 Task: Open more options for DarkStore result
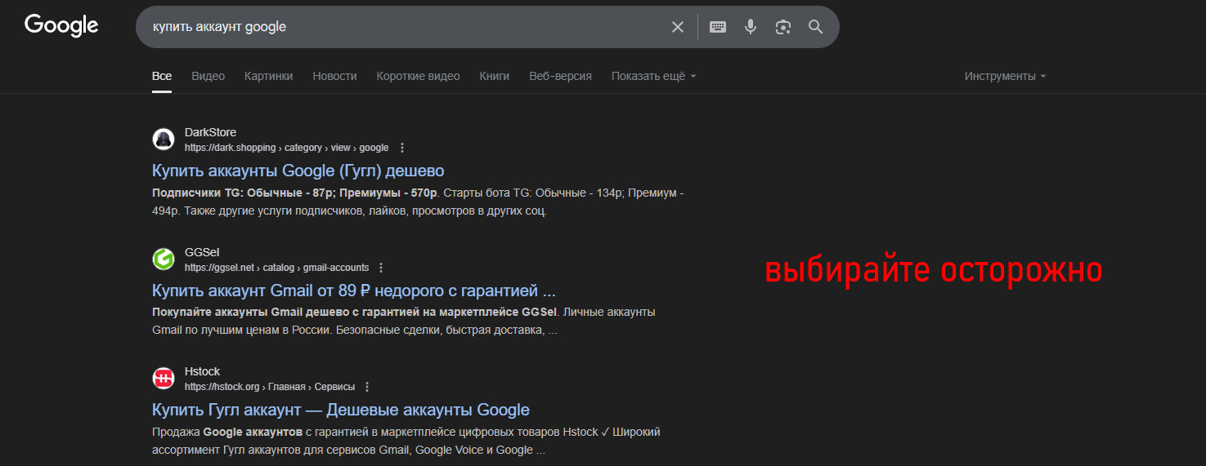pyautogui.click(x=402, y=148)
